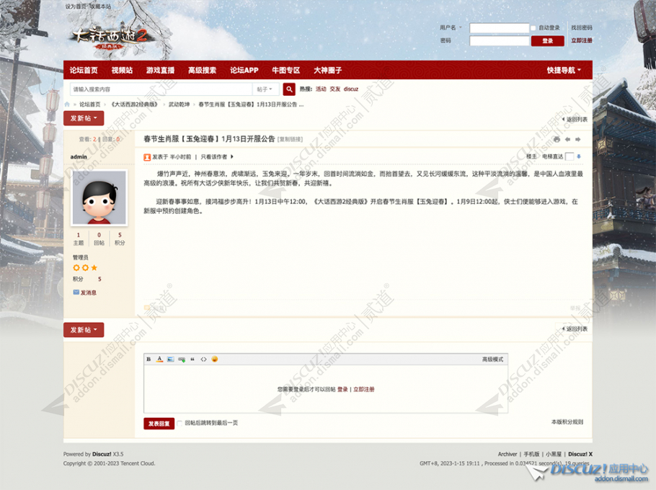656x490 pixels.
Task: Click the red search magnifier button
Action: (x=289, y=89)
